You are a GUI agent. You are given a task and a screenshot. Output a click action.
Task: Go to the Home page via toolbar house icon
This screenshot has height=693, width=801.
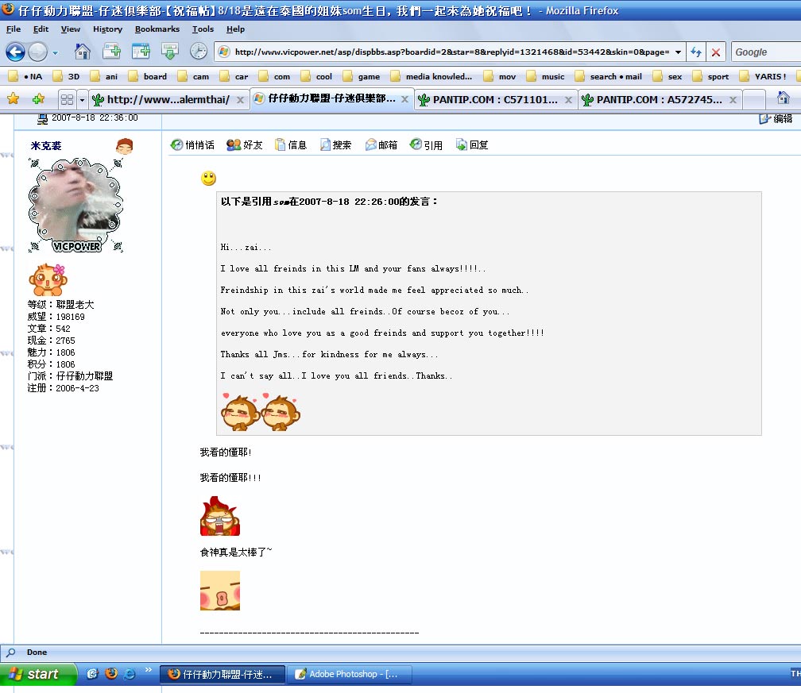pyautogui.click(x=83, y=52)
